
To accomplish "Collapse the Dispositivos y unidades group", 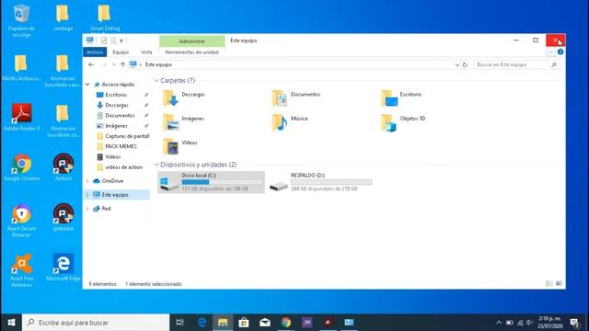I will [x=156, y=165].
